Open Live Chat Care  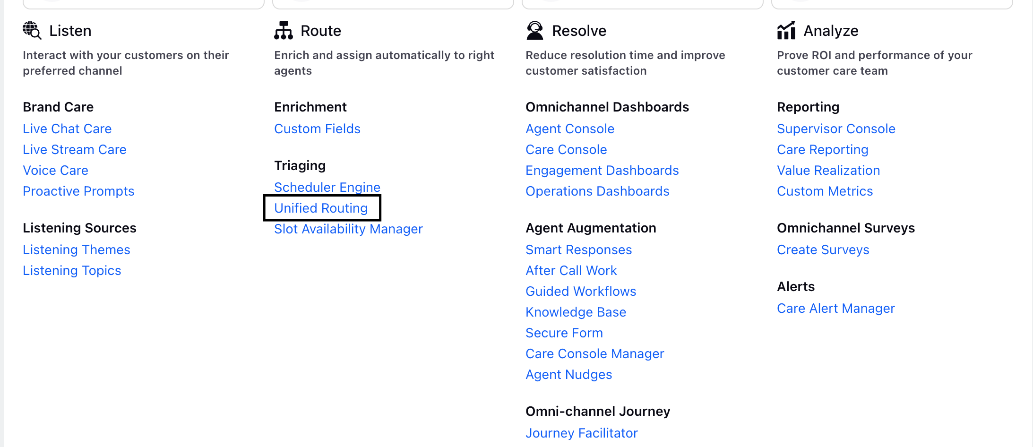tap(67, 129)
